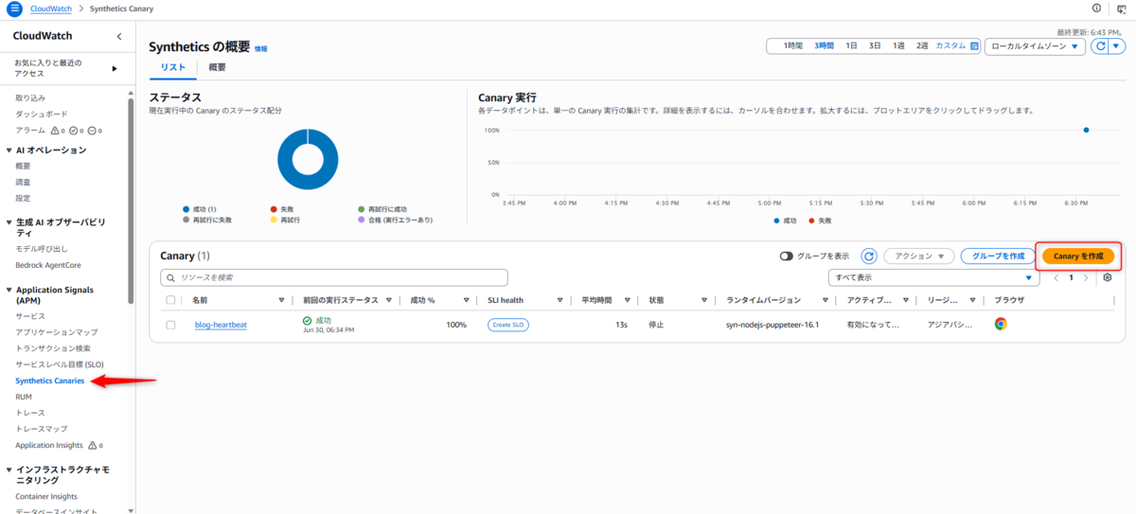Collapse the AI オペレーション sidebar section

coord(9,150)
